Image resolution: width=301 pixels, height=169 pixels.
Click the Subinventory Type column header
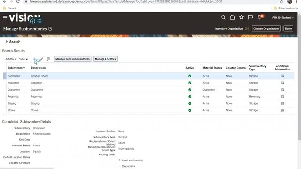click(257, 68)
